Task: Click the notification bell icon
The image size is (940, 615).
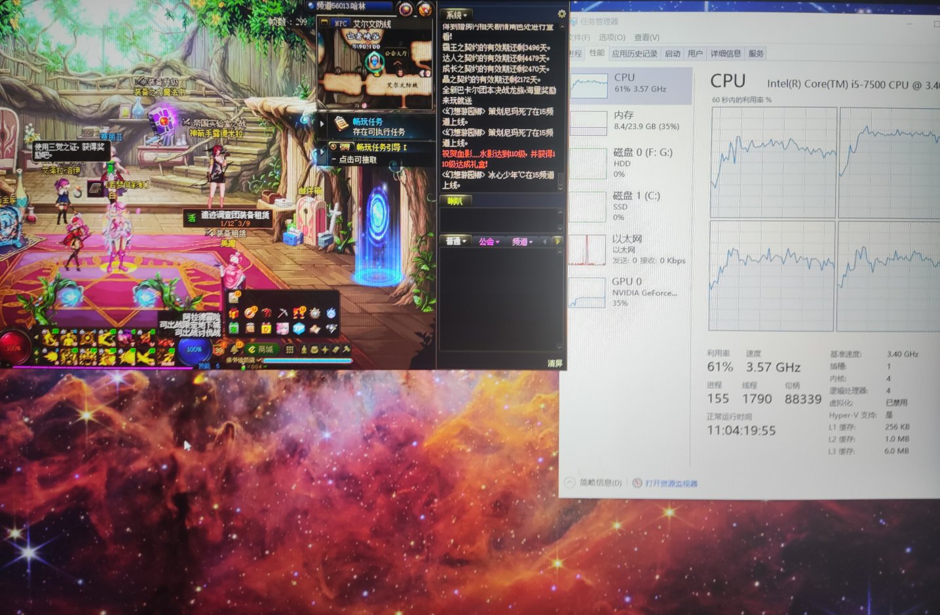Action: [x=235, y=349]
